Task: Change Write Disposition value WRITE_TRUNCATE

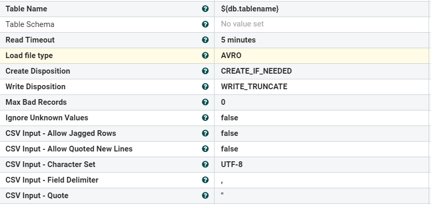Action: [254, 87]
